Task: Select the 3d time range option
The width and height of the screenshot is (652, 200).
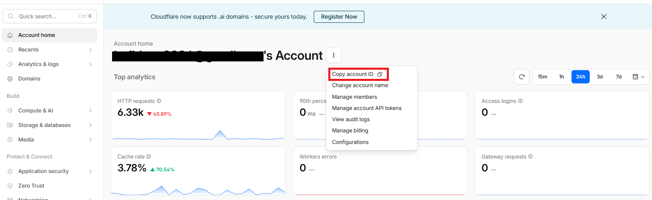Action: (599, 77)
